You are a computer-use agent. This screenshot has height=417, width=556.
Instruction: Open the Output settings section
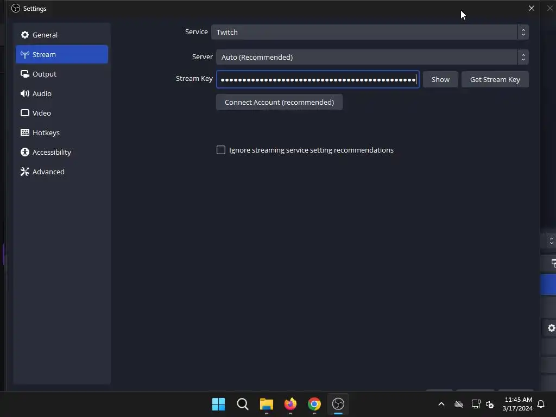[62, 74]
